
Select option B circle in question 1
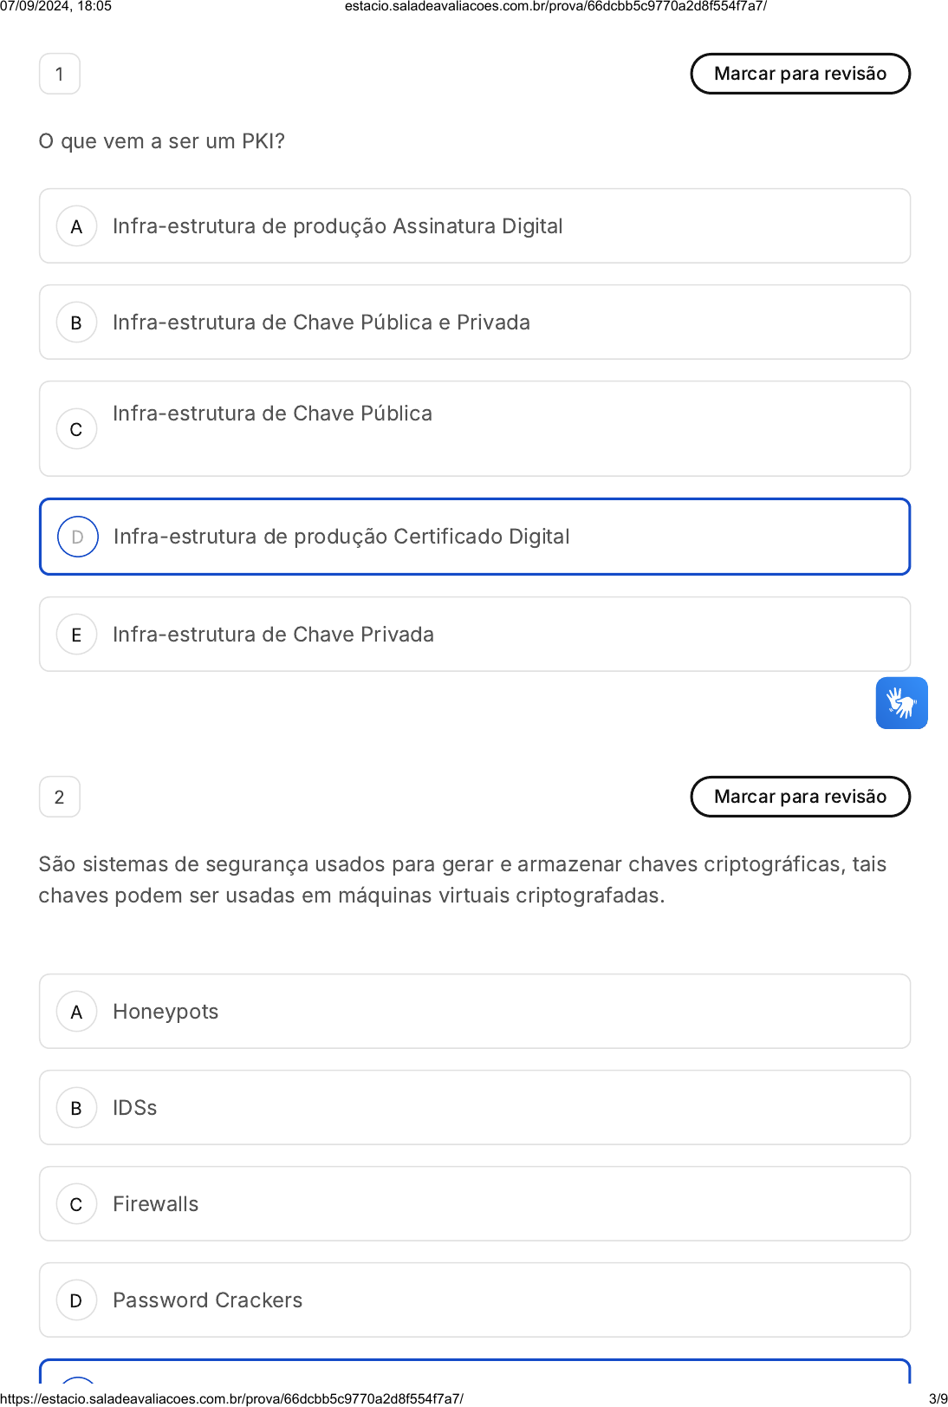(x=76, y=322)
